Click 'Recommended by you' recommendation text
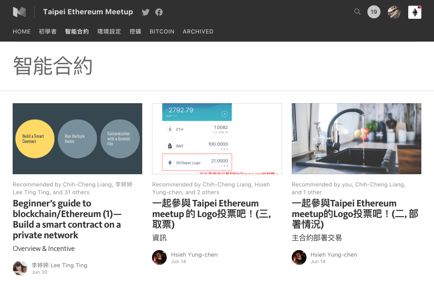434x297 pixels. [x=322, y=184]
